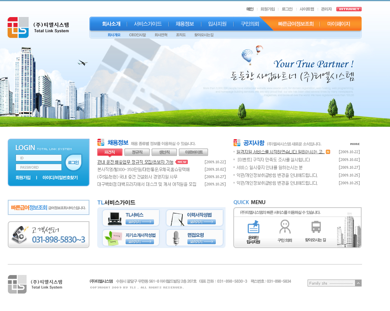390x311 pixels.
Task: Open the 이력서작성법 guide icon
Action: pos(177,218)
